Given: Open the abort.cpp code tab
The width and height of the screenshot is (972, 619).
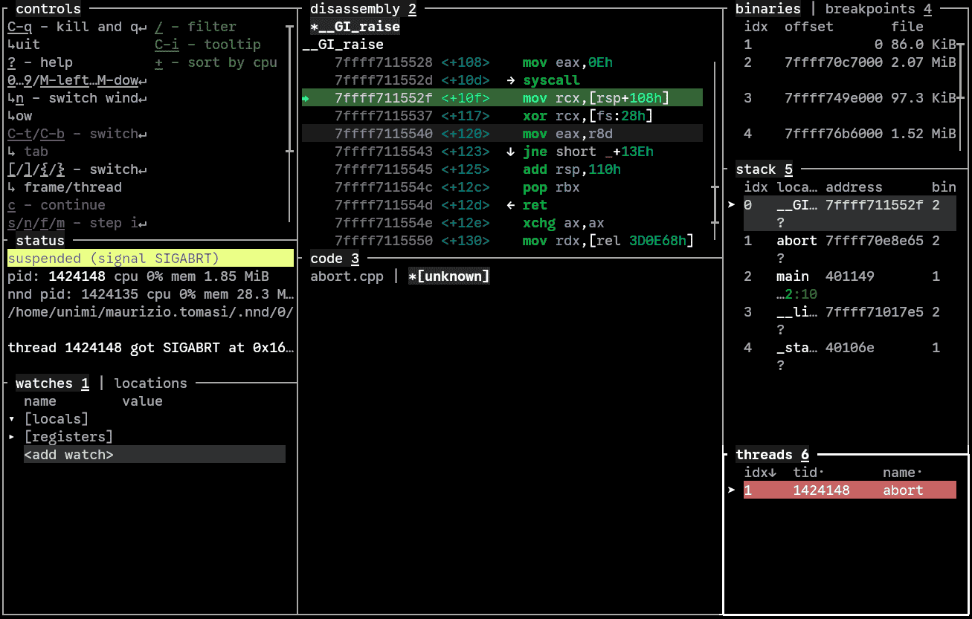Looking at the screenshot, I should (347, 276).
